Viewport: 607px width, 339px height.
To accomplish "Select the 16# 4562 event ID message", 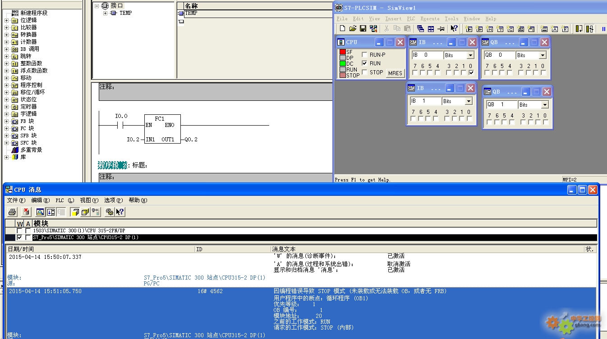I will point(301,313).
